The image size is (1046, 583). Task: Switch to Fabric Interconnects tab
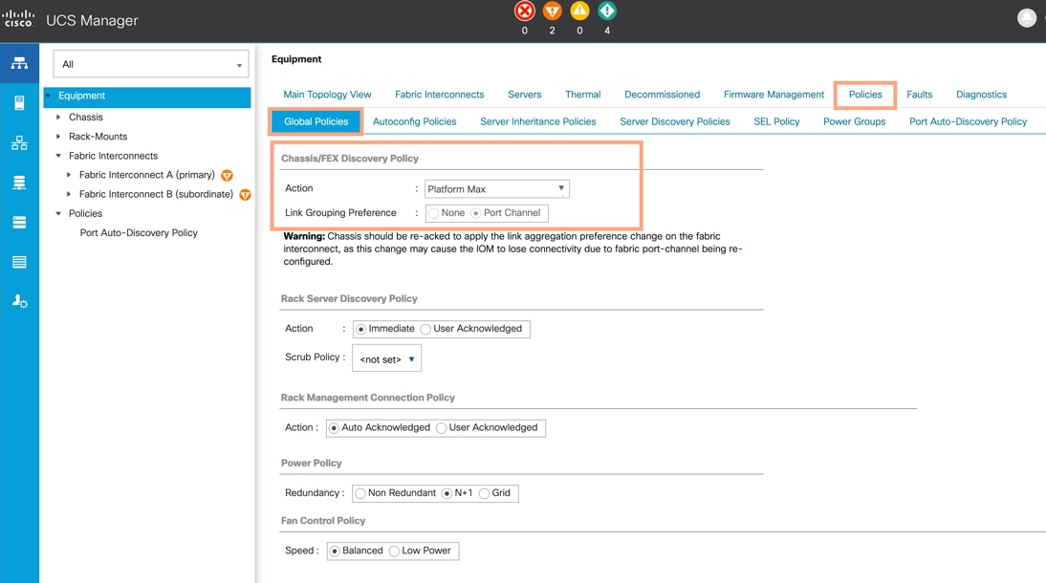pyautogui.click(x=439, y=94)
